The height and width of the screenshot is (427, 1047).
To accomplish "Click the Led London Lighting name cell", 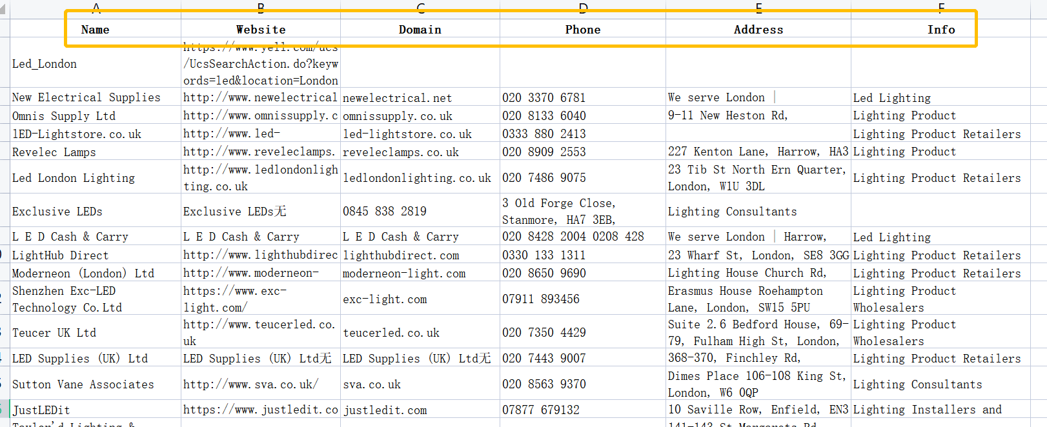I will [96, 177].
